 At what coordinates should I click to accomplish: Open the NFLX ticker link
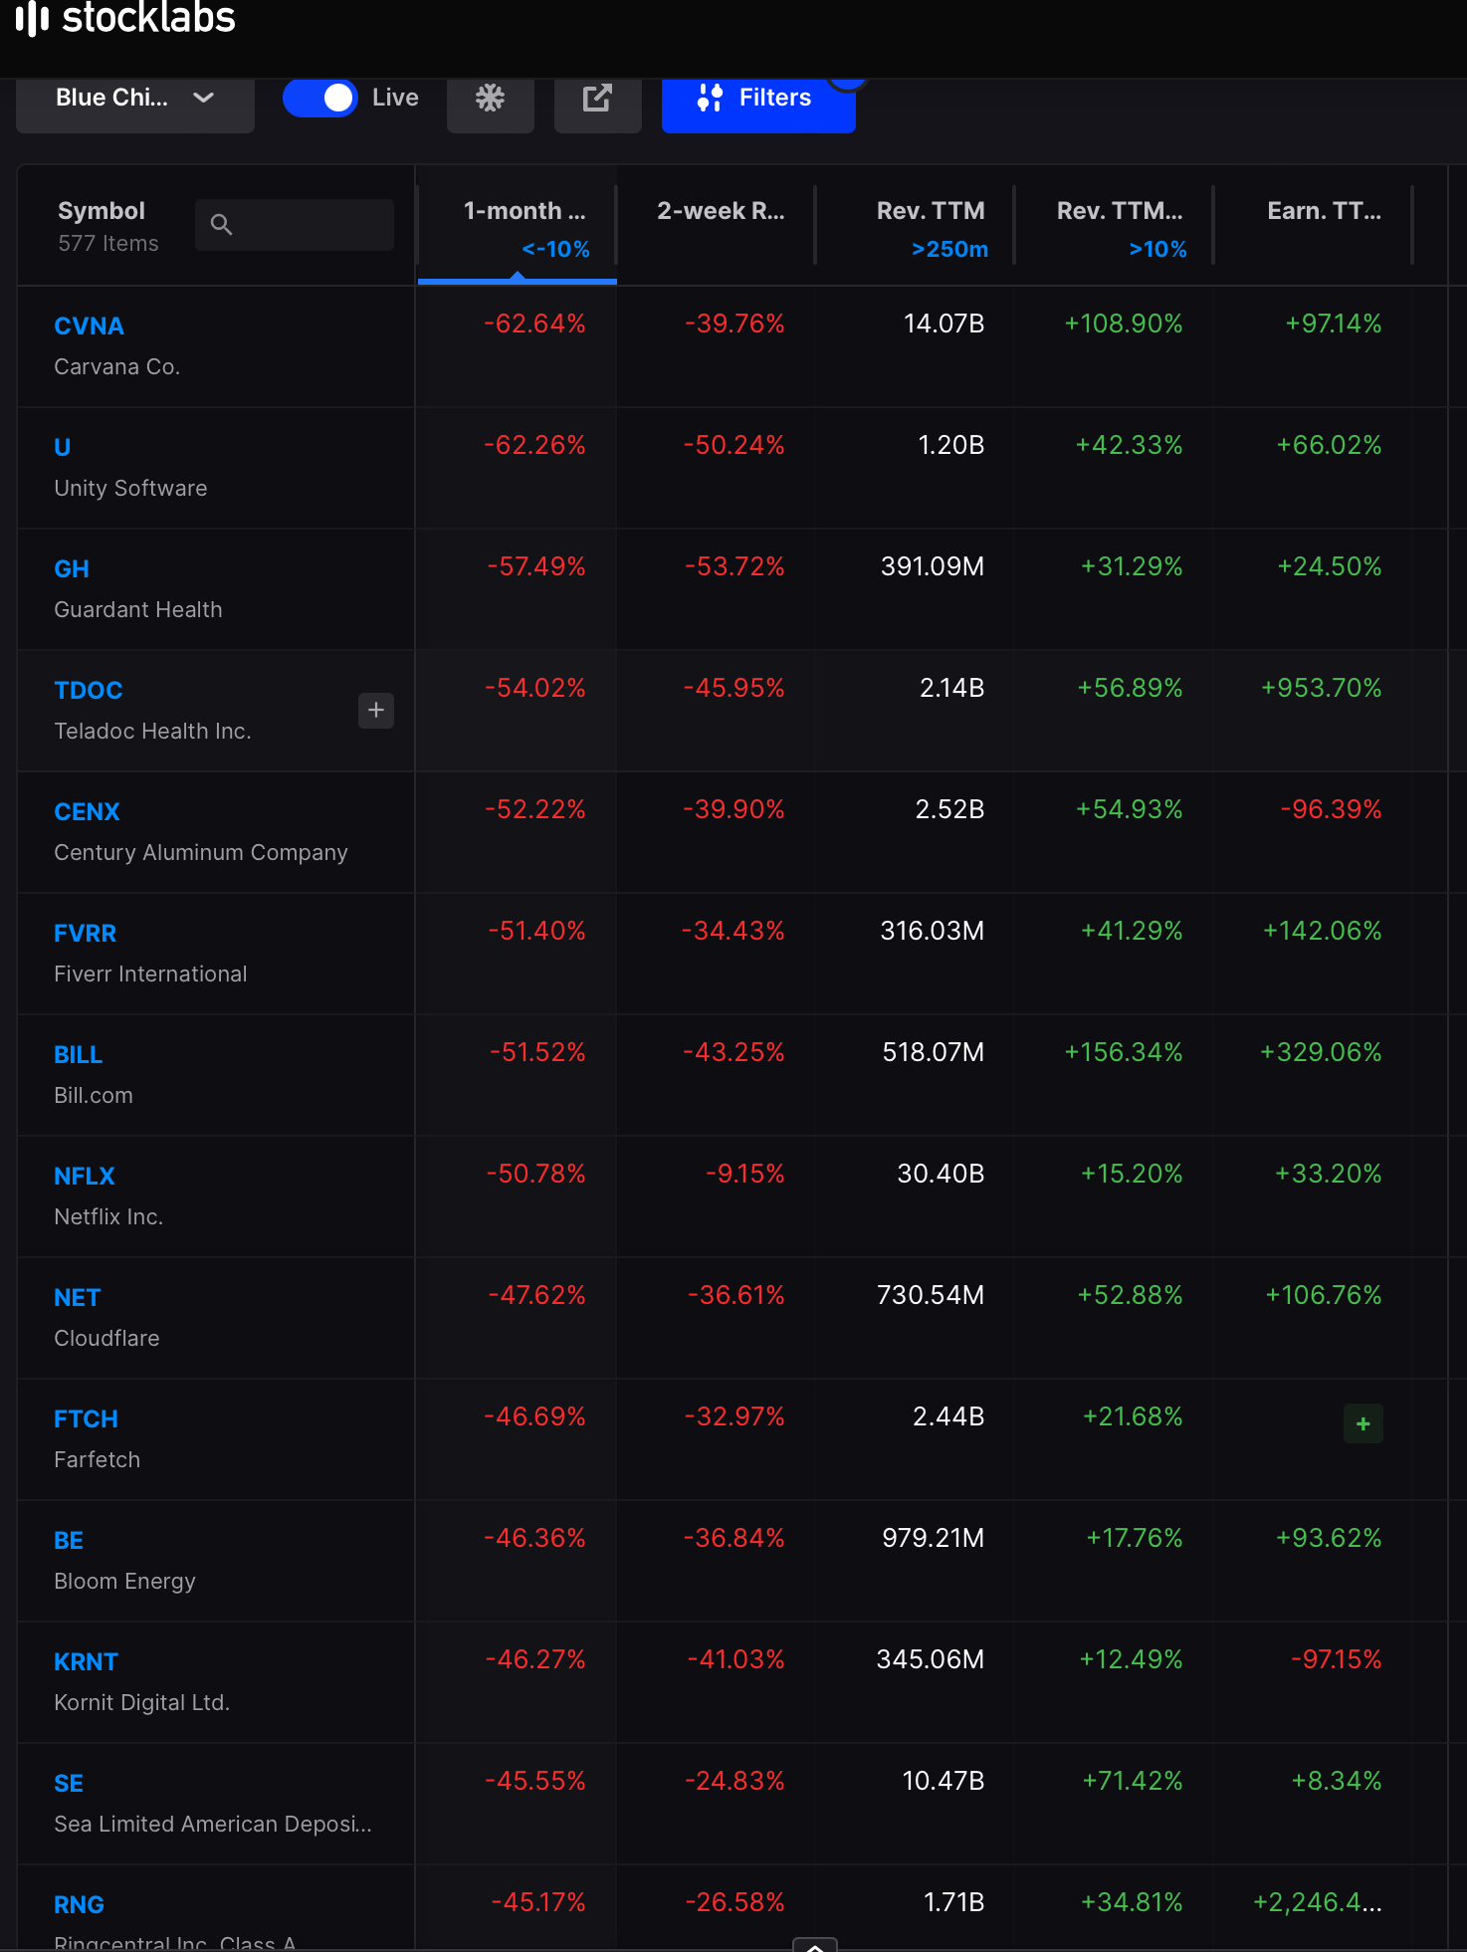tap(85, 1177)
